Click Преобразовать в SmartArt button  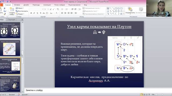[x=94, y=14]
